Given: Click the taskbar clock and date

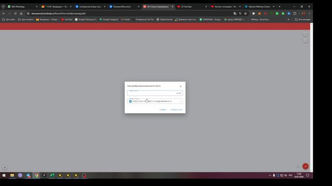Looking at the screenshot, I should (299, 175).
